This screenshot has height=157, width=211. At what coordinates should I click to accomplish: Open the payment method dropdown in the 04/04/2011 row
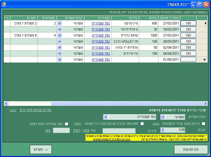[60, 53]
